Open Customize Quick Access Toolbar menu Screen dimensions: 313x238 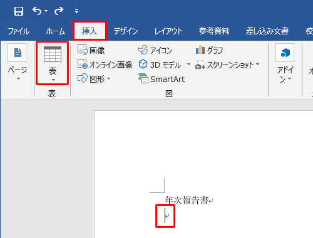coord(76,11)
